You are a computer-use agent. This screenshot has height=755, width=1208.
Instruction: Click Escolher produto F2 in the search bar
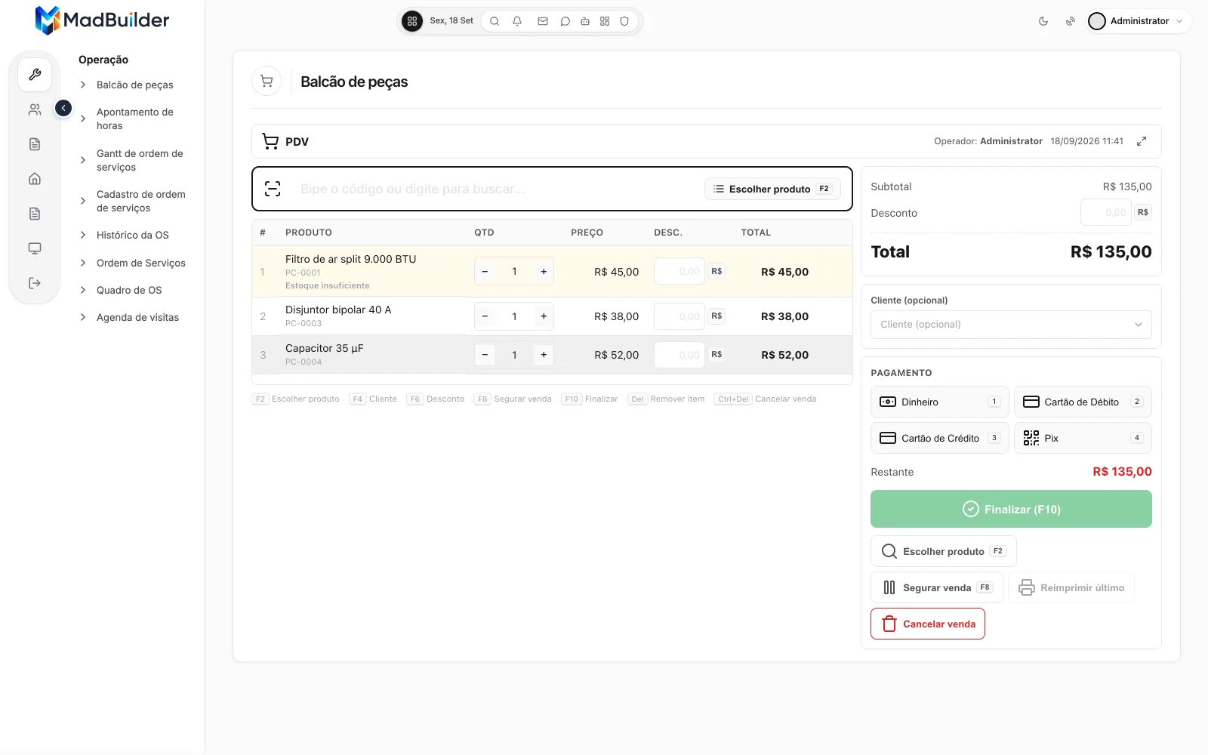pos(772,189)
